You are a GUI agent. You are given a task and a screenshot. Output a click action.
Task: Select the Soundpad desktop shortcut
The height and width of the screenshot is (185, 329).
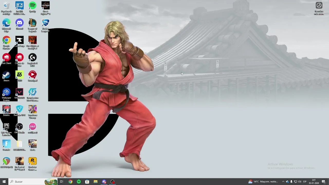click(x=32, y=76)
